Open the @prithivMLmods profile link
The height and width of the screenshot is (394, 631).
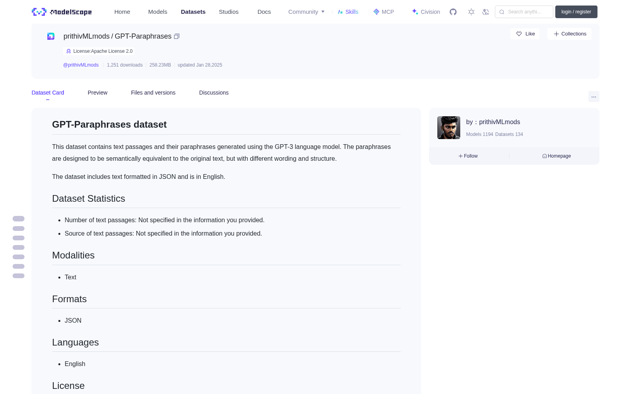pyautogui.click(x=81, y=65)
